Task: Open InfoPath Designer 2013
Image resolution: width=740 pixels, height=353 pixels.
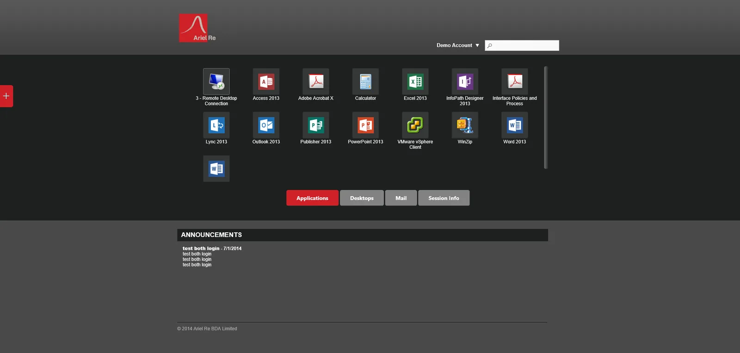Action: tap(465, 82)
